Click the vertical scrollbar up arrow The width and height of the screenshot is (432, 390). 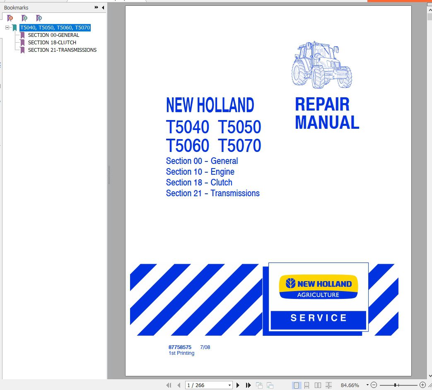430,10
